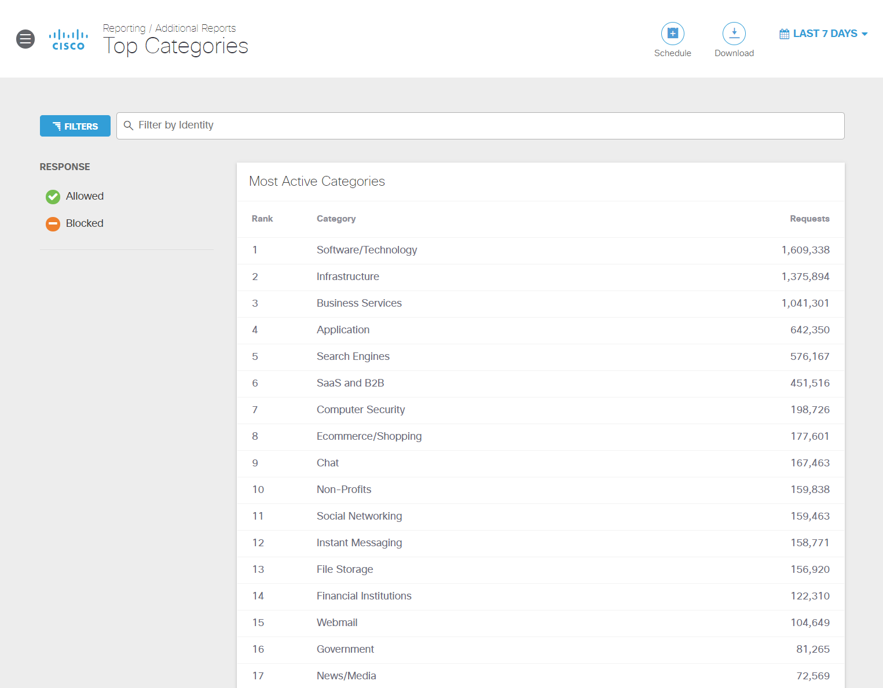View the Chat category report
The height and width of the screenshot is (688, 883).
point(327,463)
